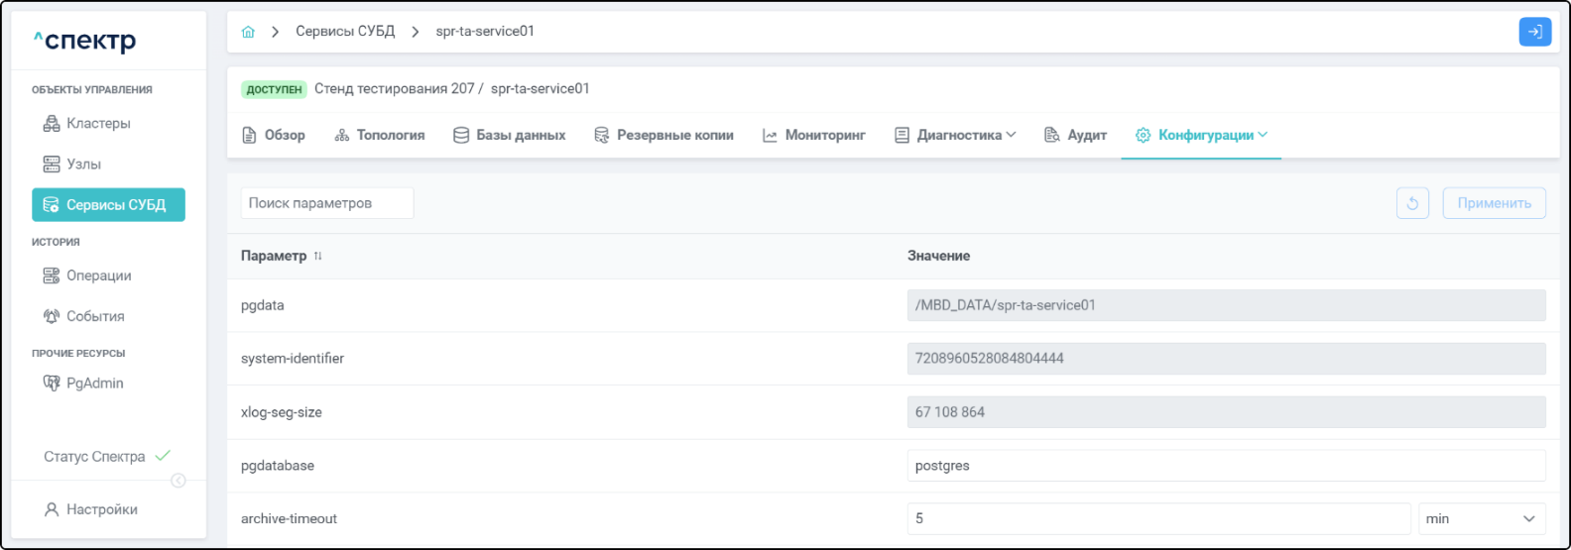
Task: Switch to the Обзор tab
Action: coord(274,136)
